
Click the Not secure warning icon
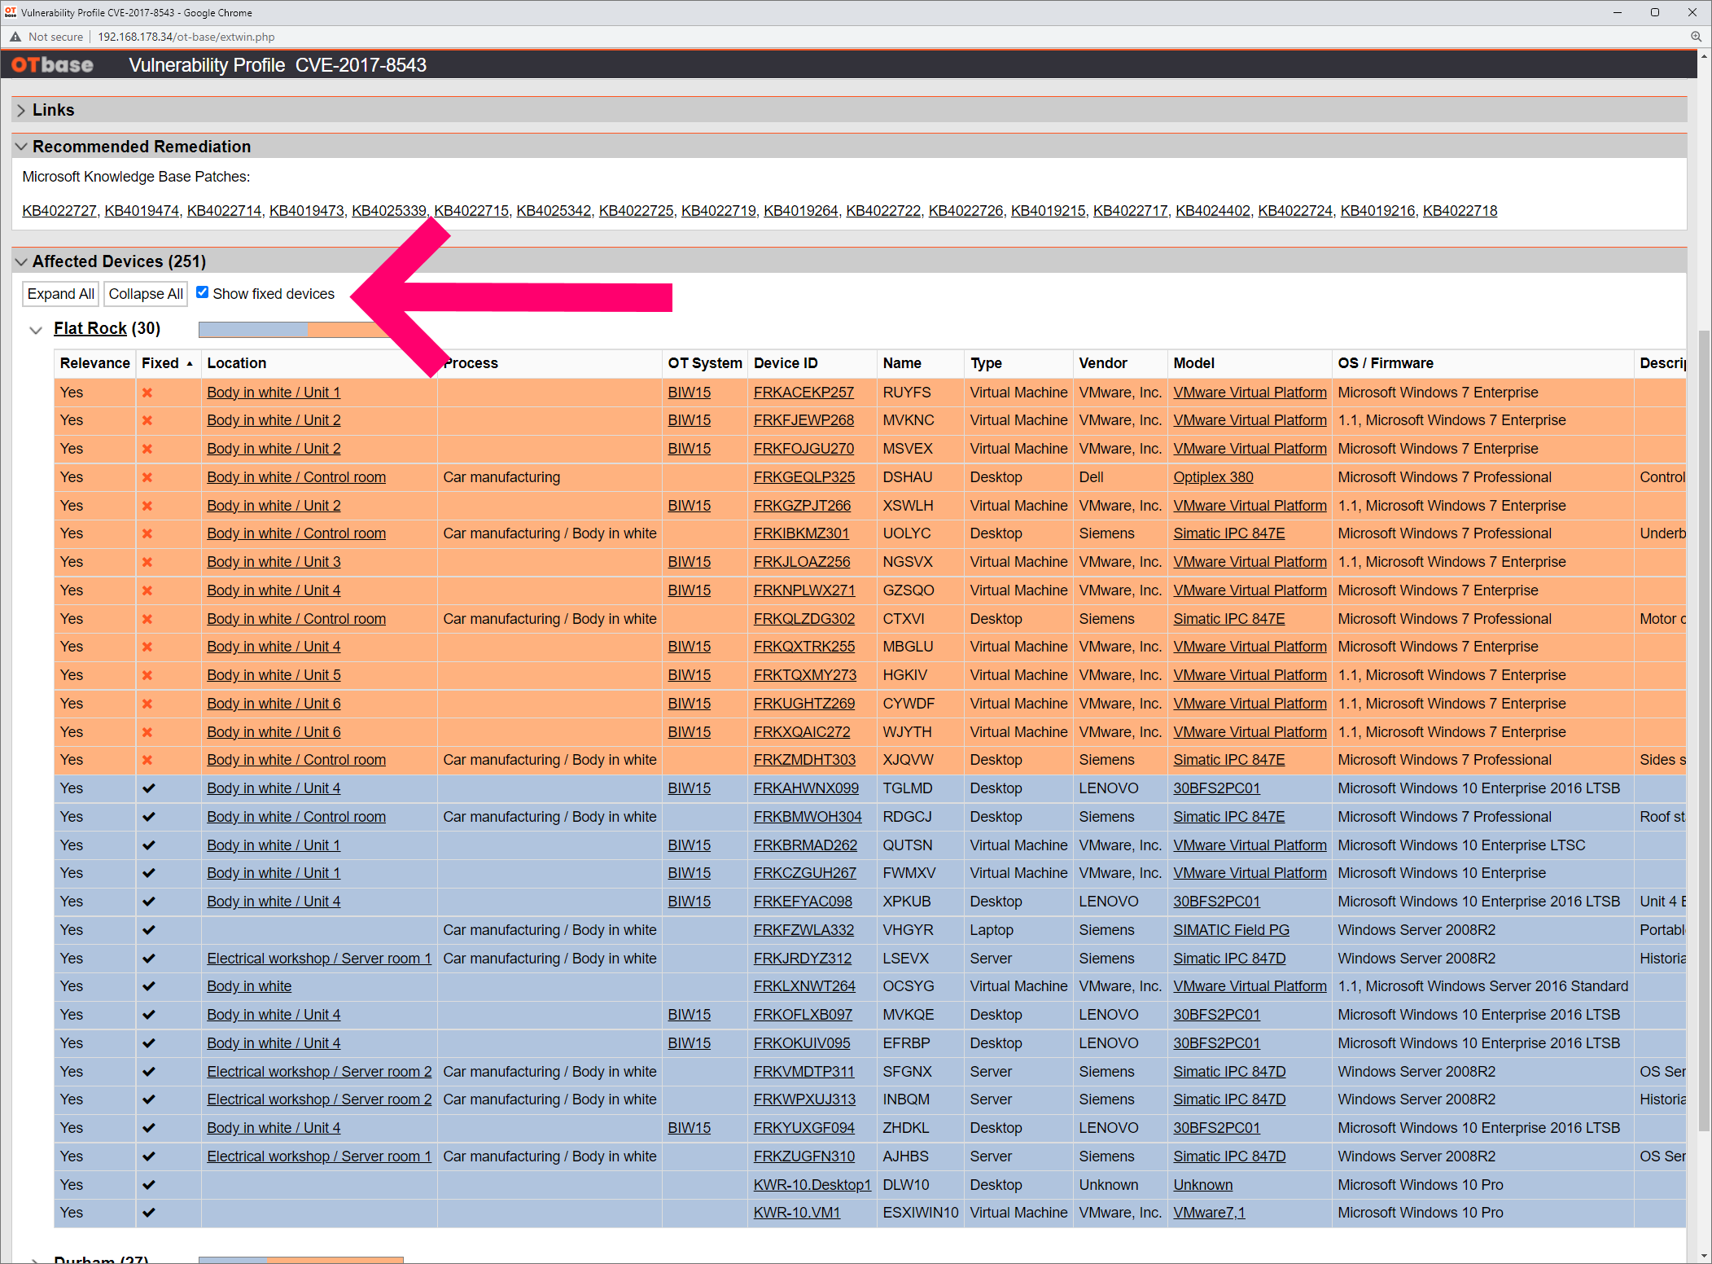tap(15, 37)
